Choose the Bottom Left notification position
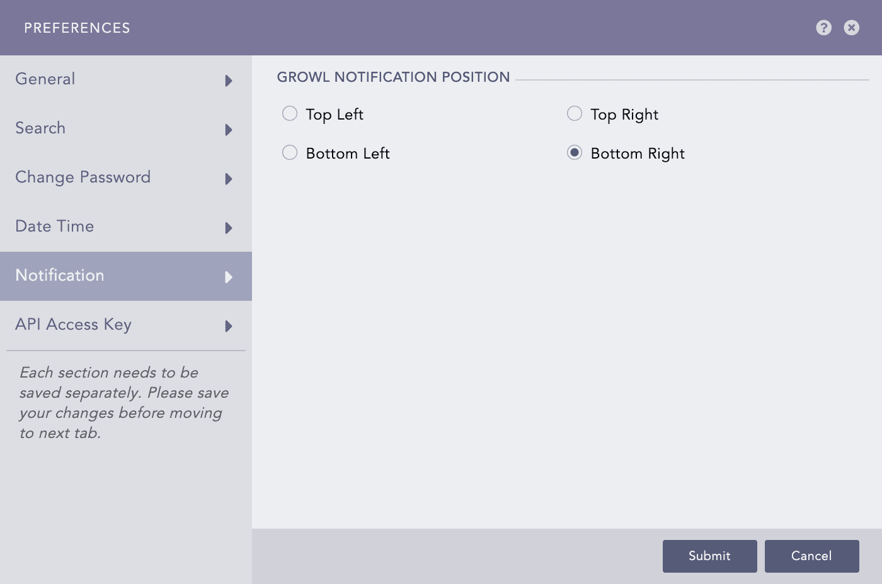This screenshot has width=882, height=584. [x=290, y=153]
